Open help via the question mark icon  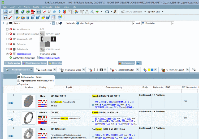click(x=59, y=12)
